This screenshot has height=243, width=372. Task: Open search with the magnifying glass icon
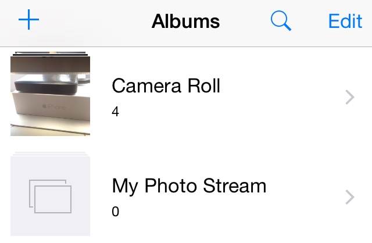(281, 21)
